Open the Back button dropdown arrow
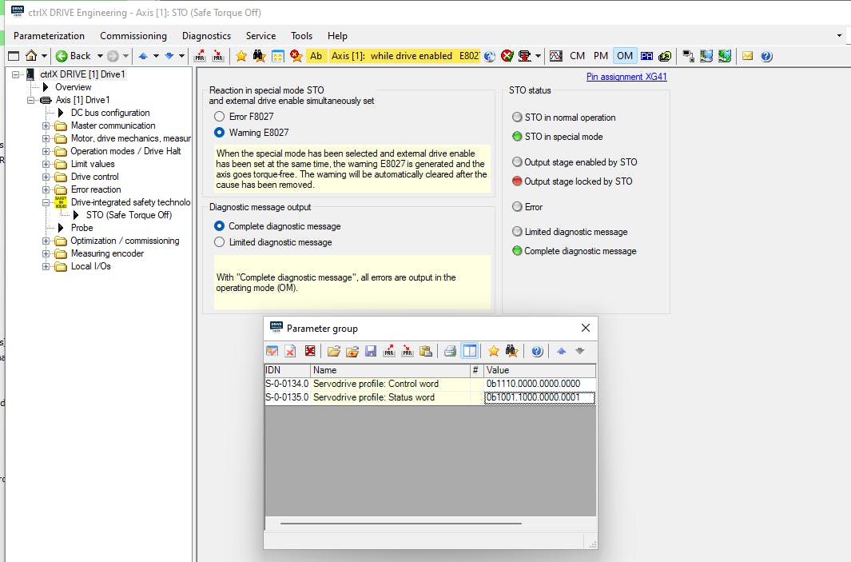 coord(100,56)
